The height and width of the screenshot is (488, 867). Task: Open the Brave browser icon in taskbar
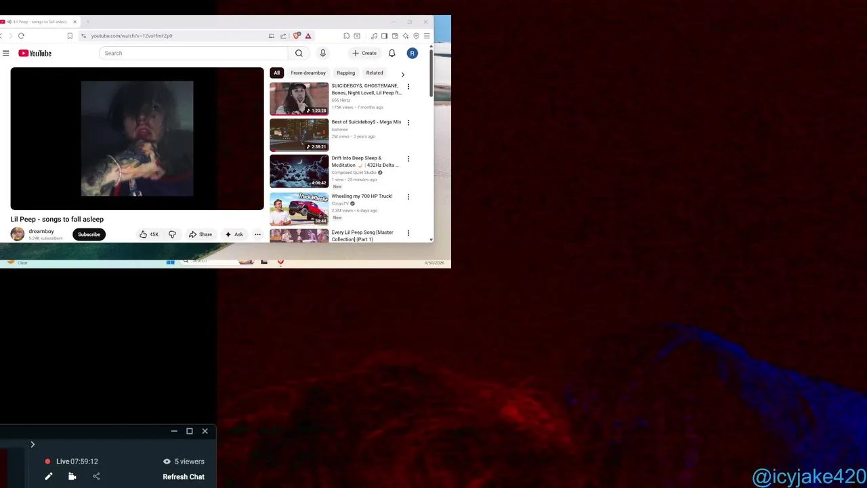pyautogui.click(x=280, y=262)
